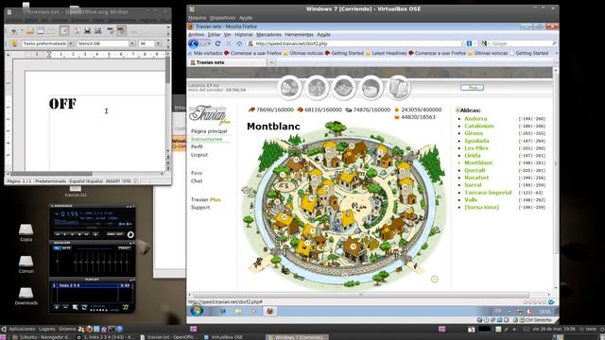Bookmark this page with the star icon
The height and width of the screenshot is (340, 605).
click(463, 43)
